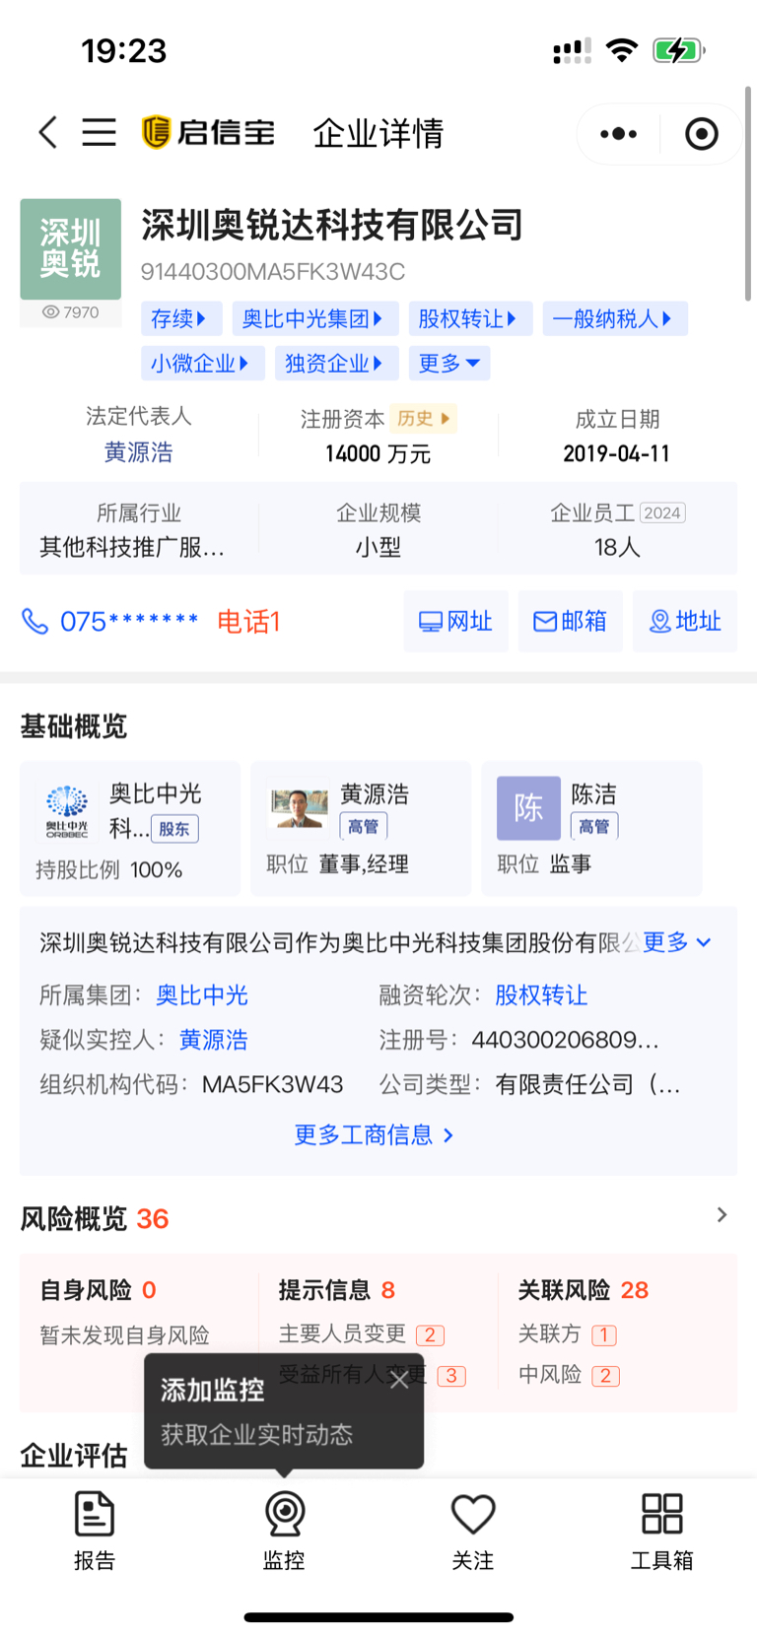Open 关联风险 28 section

pyautogui.click(x=584, y=1290)
